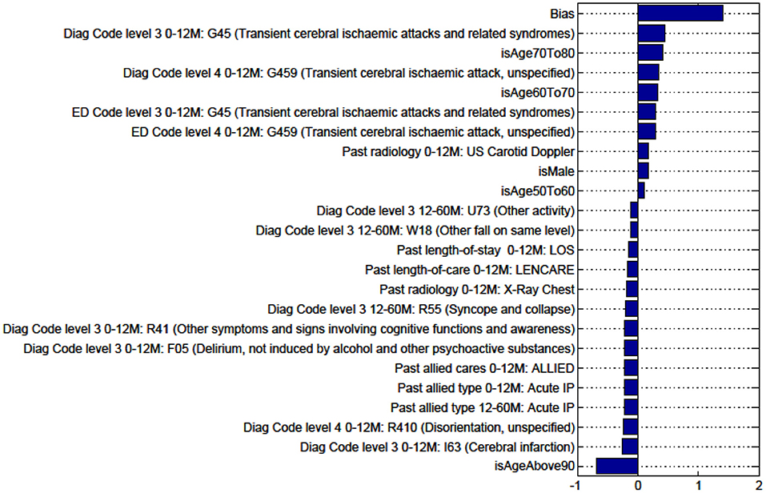The height and width of the screenshot is (493, 766).
Task: Click 'Past length-of-stay 0-12M: LOS' label
Action: tap(486, 251)
